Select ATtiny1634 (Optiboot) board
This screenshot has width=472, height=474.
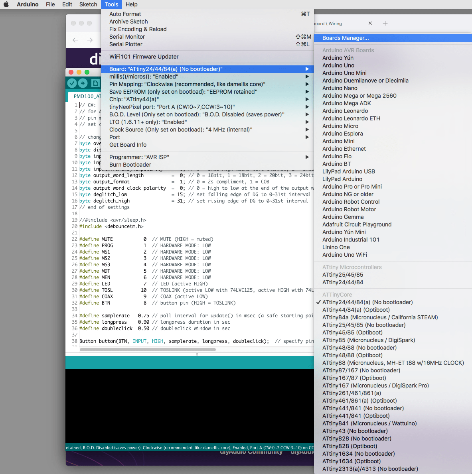coord(393,461)
